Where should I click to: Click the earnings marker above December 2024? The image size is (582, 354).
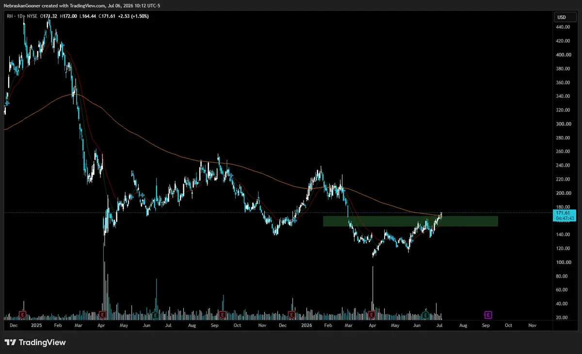click(22, 315)
